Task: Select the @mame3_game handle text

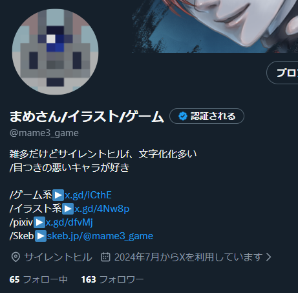Action: [x=44, y=133]
